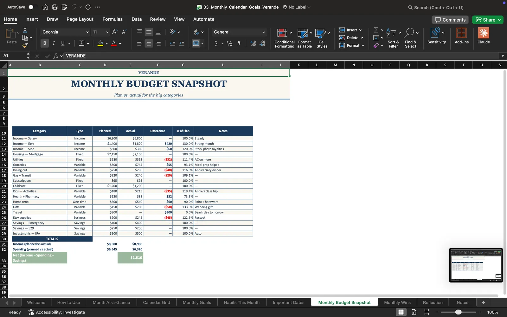Click the Sensitivity icon
The image size is (507, 317).
tap(436, 36)
